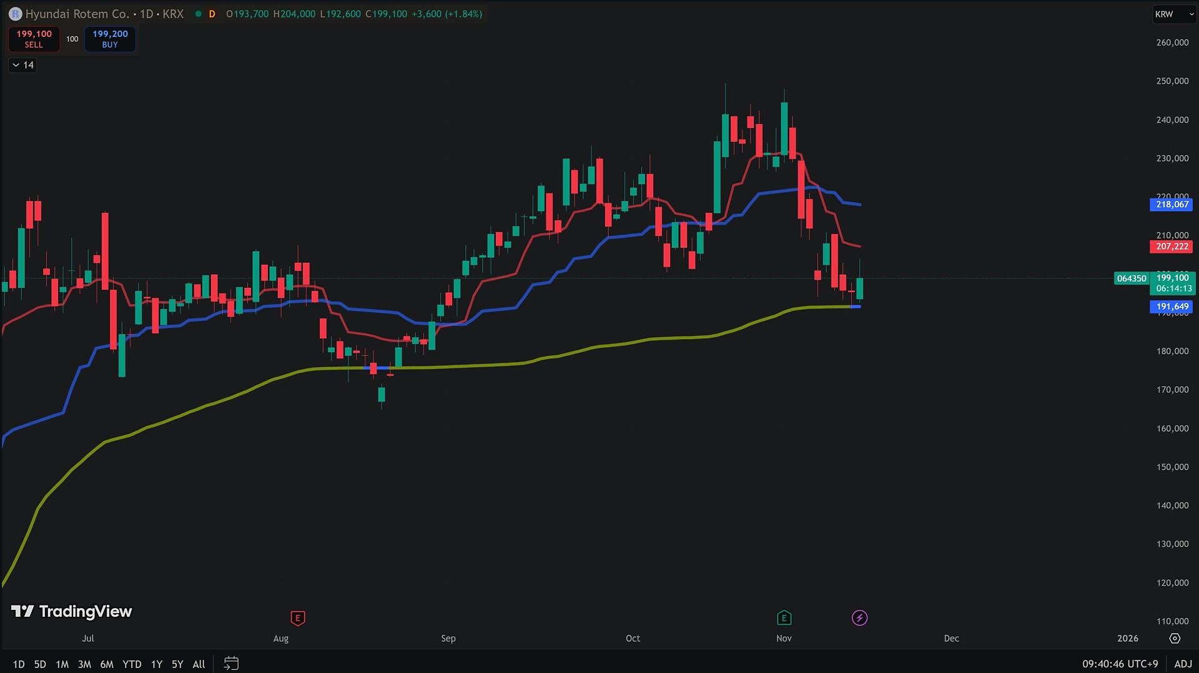Click the green 064350 symbol label
Viewport: 1199px width, 673px height.
point(1132,278)
